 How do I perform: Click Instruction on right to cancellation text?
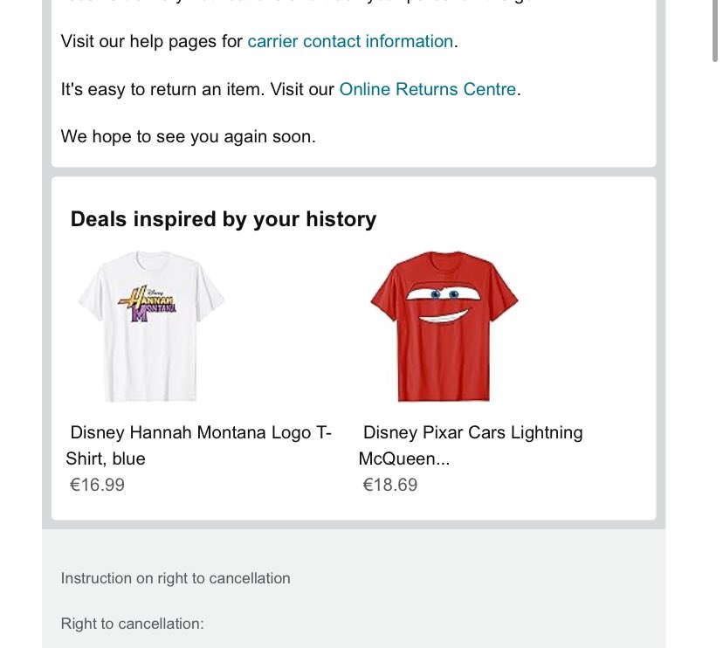click(x=176, y=578)
